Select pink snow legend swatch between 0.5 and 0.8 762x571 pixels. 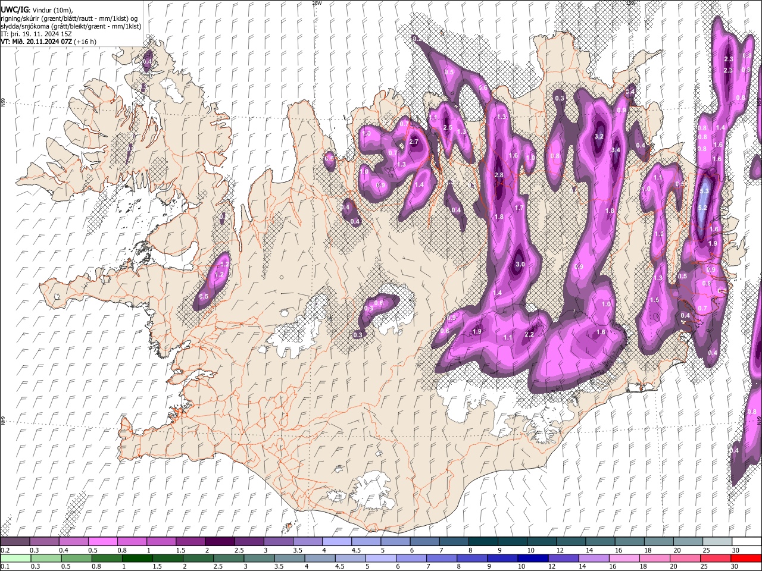102,542
